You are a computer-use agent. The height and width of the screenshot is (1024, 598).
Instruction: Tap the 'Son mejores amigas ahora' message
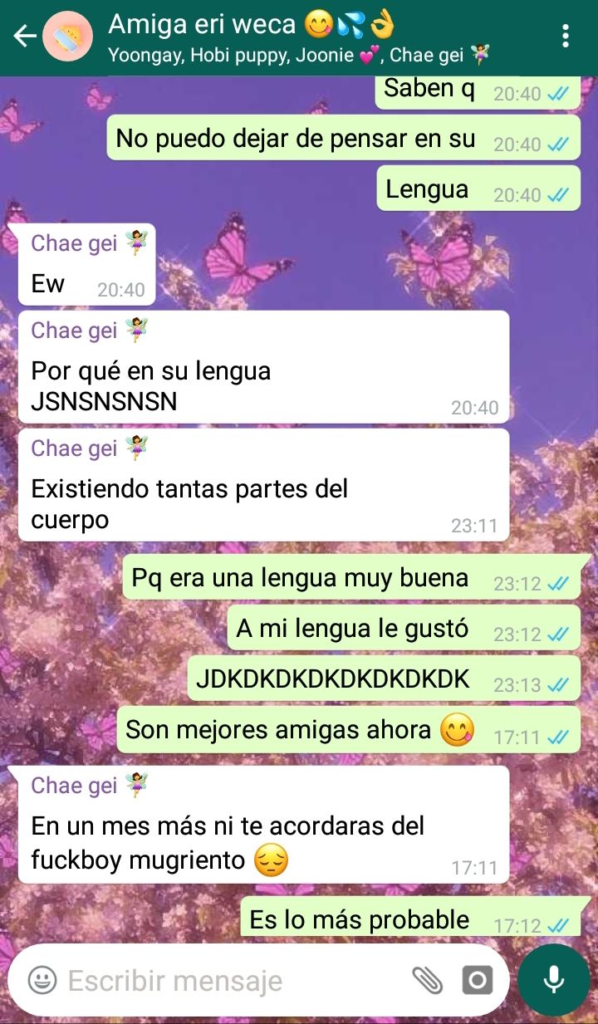(x=349, y=731)
